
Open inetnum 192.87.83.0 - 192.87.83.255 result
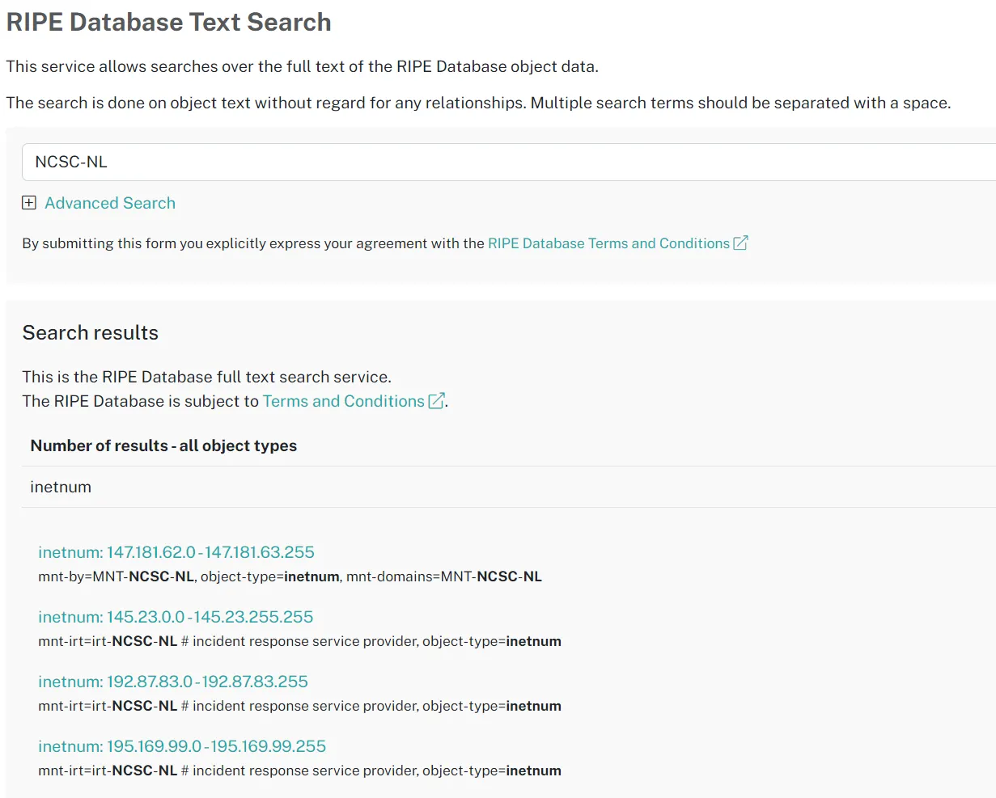173,682
